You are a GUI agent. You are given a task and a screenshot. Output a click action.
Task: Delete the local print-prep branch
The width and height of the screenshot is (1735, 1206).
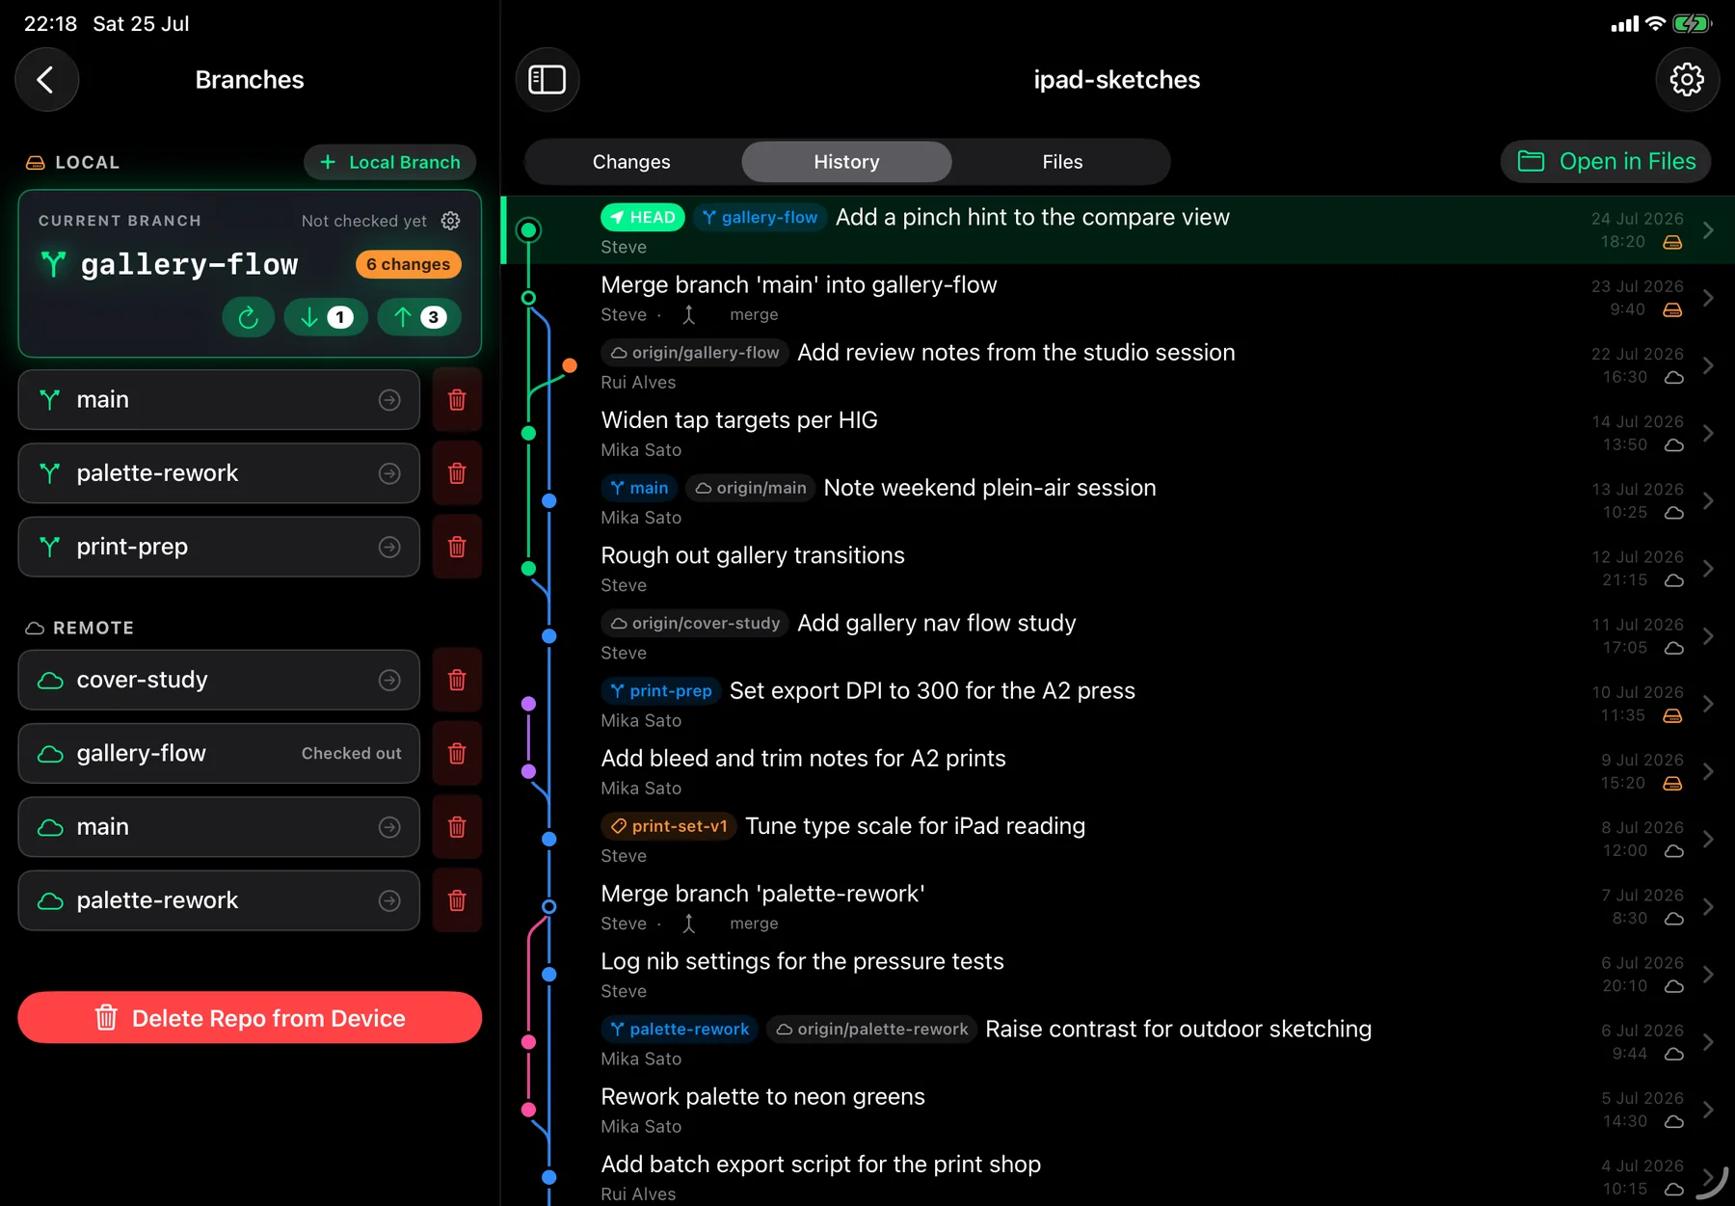457,547
